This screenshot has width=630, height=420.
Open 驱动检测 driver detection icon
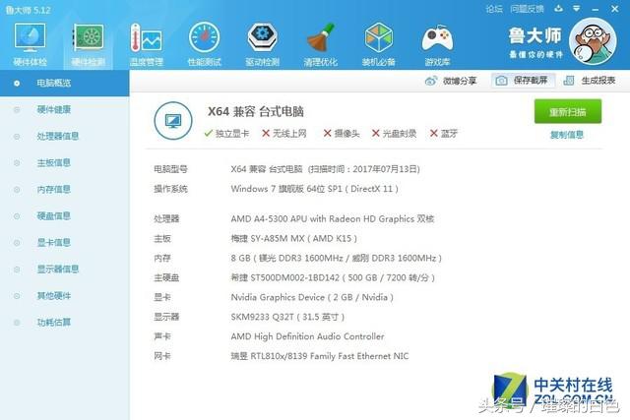pyautogui.click(x=262, y=43)
